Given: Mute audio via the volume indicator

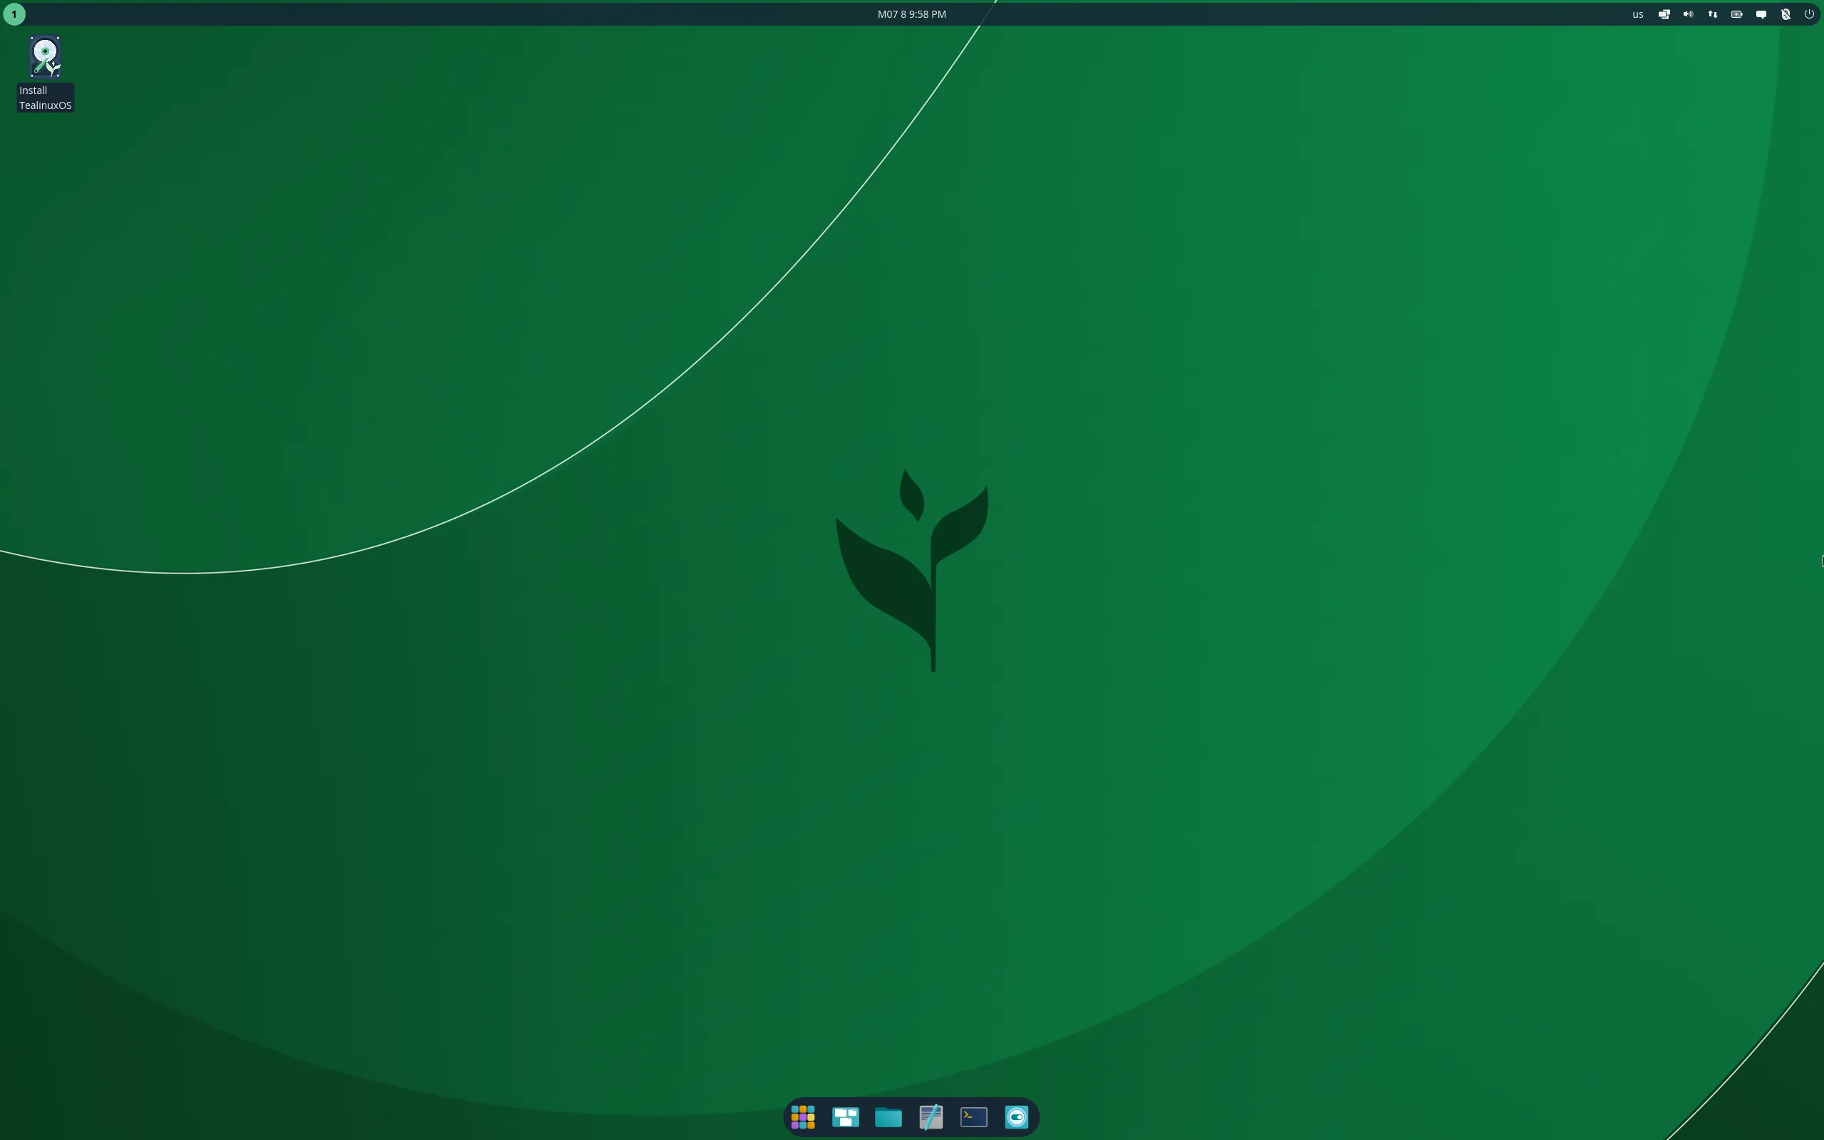Looking at the screenshot, I should pyautogui.click(x=1688, y=14).
